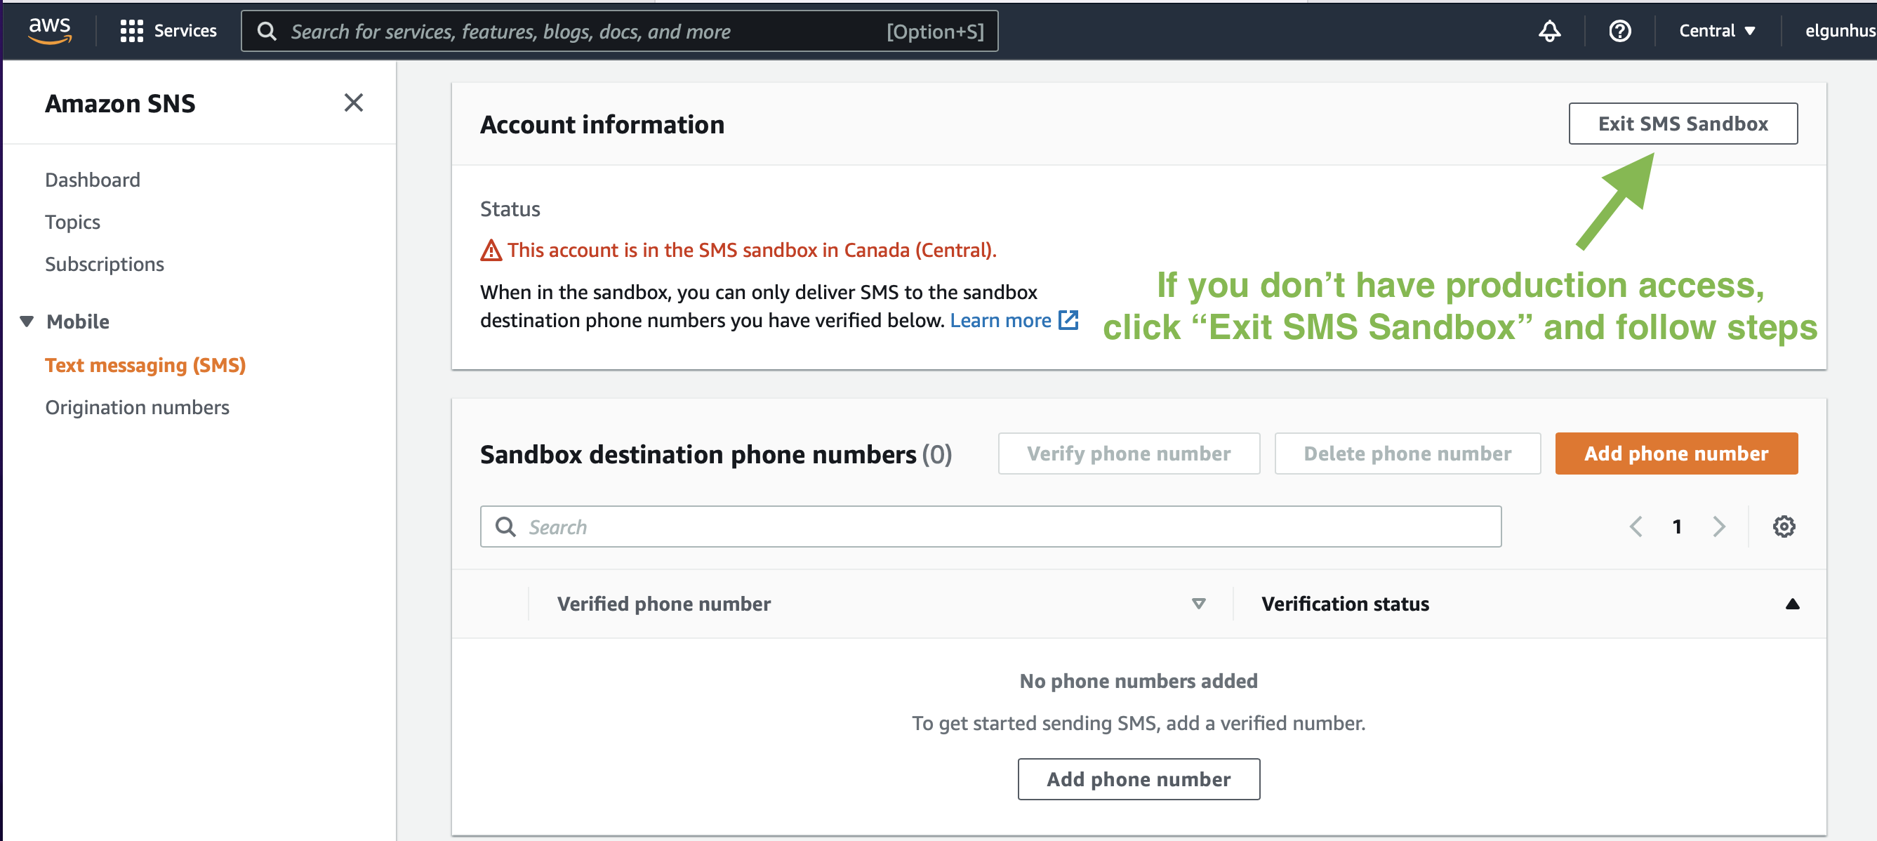Select Subscriptions in the sidebar
The image size is (1877, 841).
pos(104,264)
